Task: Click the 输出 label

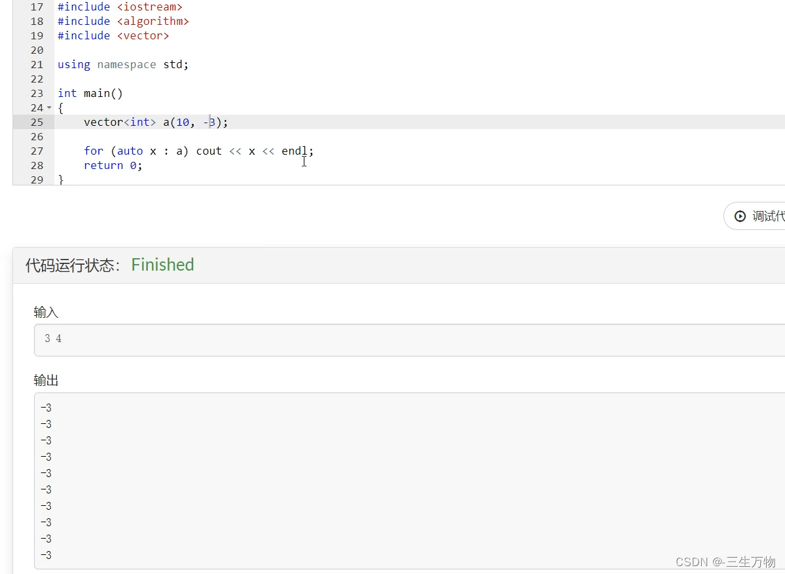Action: click(x=46, y=381)
